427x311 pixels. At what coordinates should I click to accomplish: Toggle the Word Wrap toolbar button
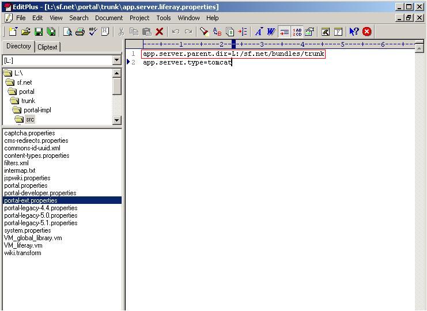[284, 32]
